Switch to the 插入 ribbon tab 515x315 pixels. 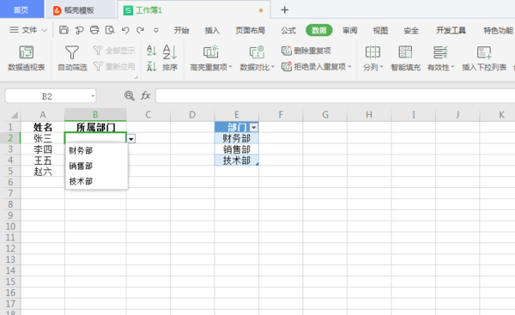[x=212, y=31]
